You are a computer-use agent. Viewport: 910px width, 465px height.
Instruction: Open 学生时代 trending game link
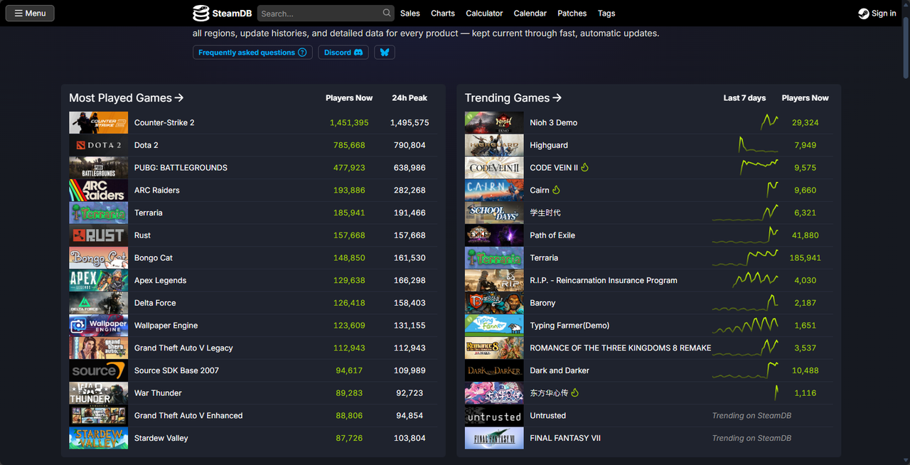point(545,213)
